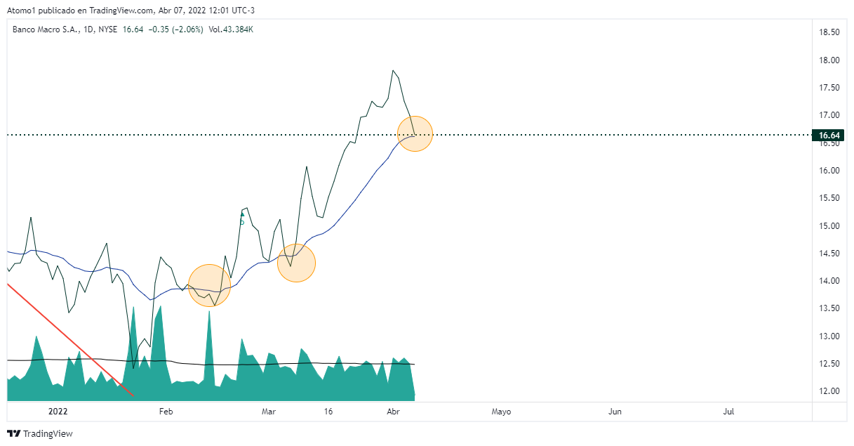The width and height of the screenshot is (854, 446).
Task: Click the 'Feb' label on time axis
Action: (165, 412)
